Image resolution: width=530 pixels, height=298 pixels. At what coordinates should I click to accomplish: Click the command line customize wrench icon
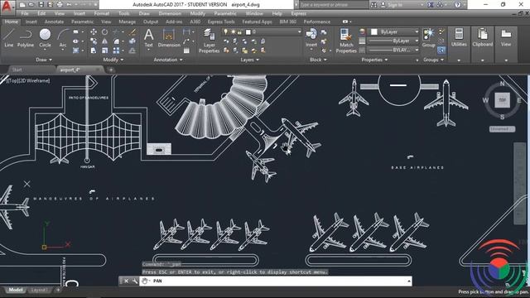[x=134, y=281]
